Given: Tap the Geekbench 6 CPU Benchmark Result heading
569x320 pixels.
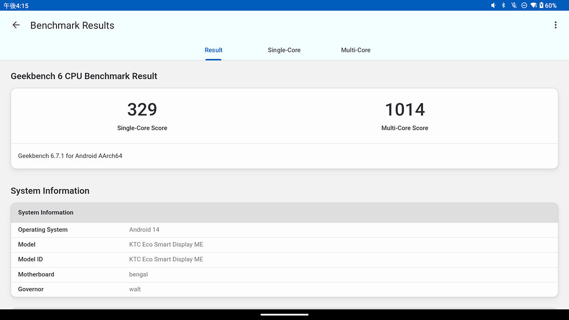Looking at the screenshot, I should coord(84,76).
